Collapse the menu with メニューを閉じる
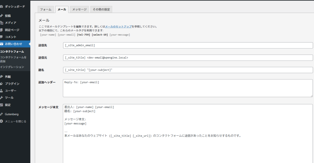Screen dimensions: 314x163 tap(15, 121)
